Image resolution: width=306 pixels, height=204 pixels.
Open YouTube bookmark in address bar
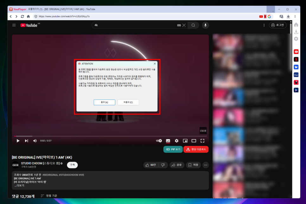click(x=261, y=16)
